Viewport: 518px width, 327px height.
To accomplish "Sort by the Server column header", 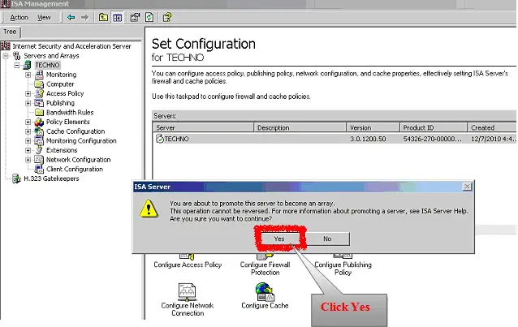I will click(203, 127).
